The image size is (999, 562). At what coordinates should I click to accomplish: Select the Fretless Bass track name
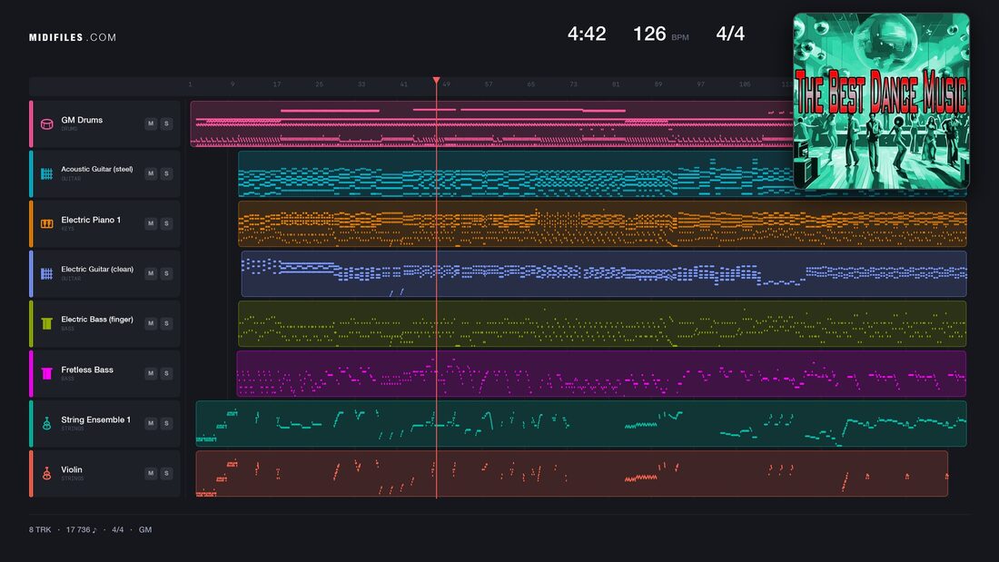click(x=87, y=370)
